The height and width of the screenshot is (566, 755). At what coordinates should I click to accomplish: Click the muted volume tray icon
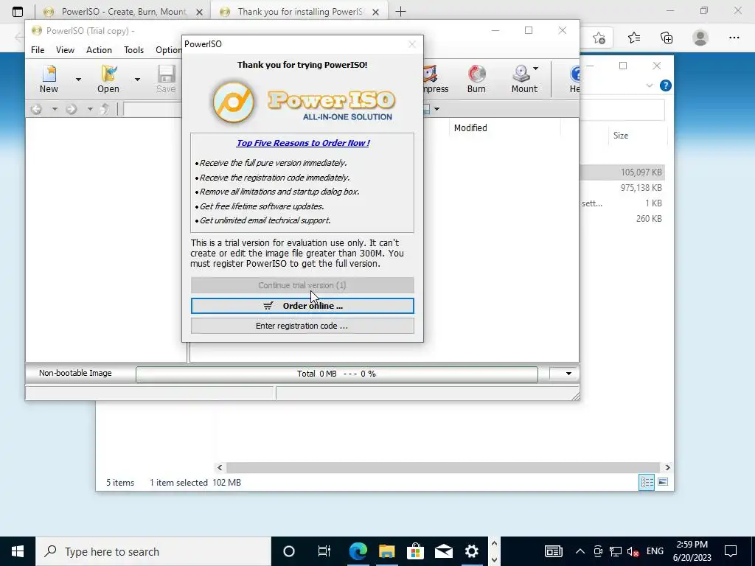(x=633, y=551)
